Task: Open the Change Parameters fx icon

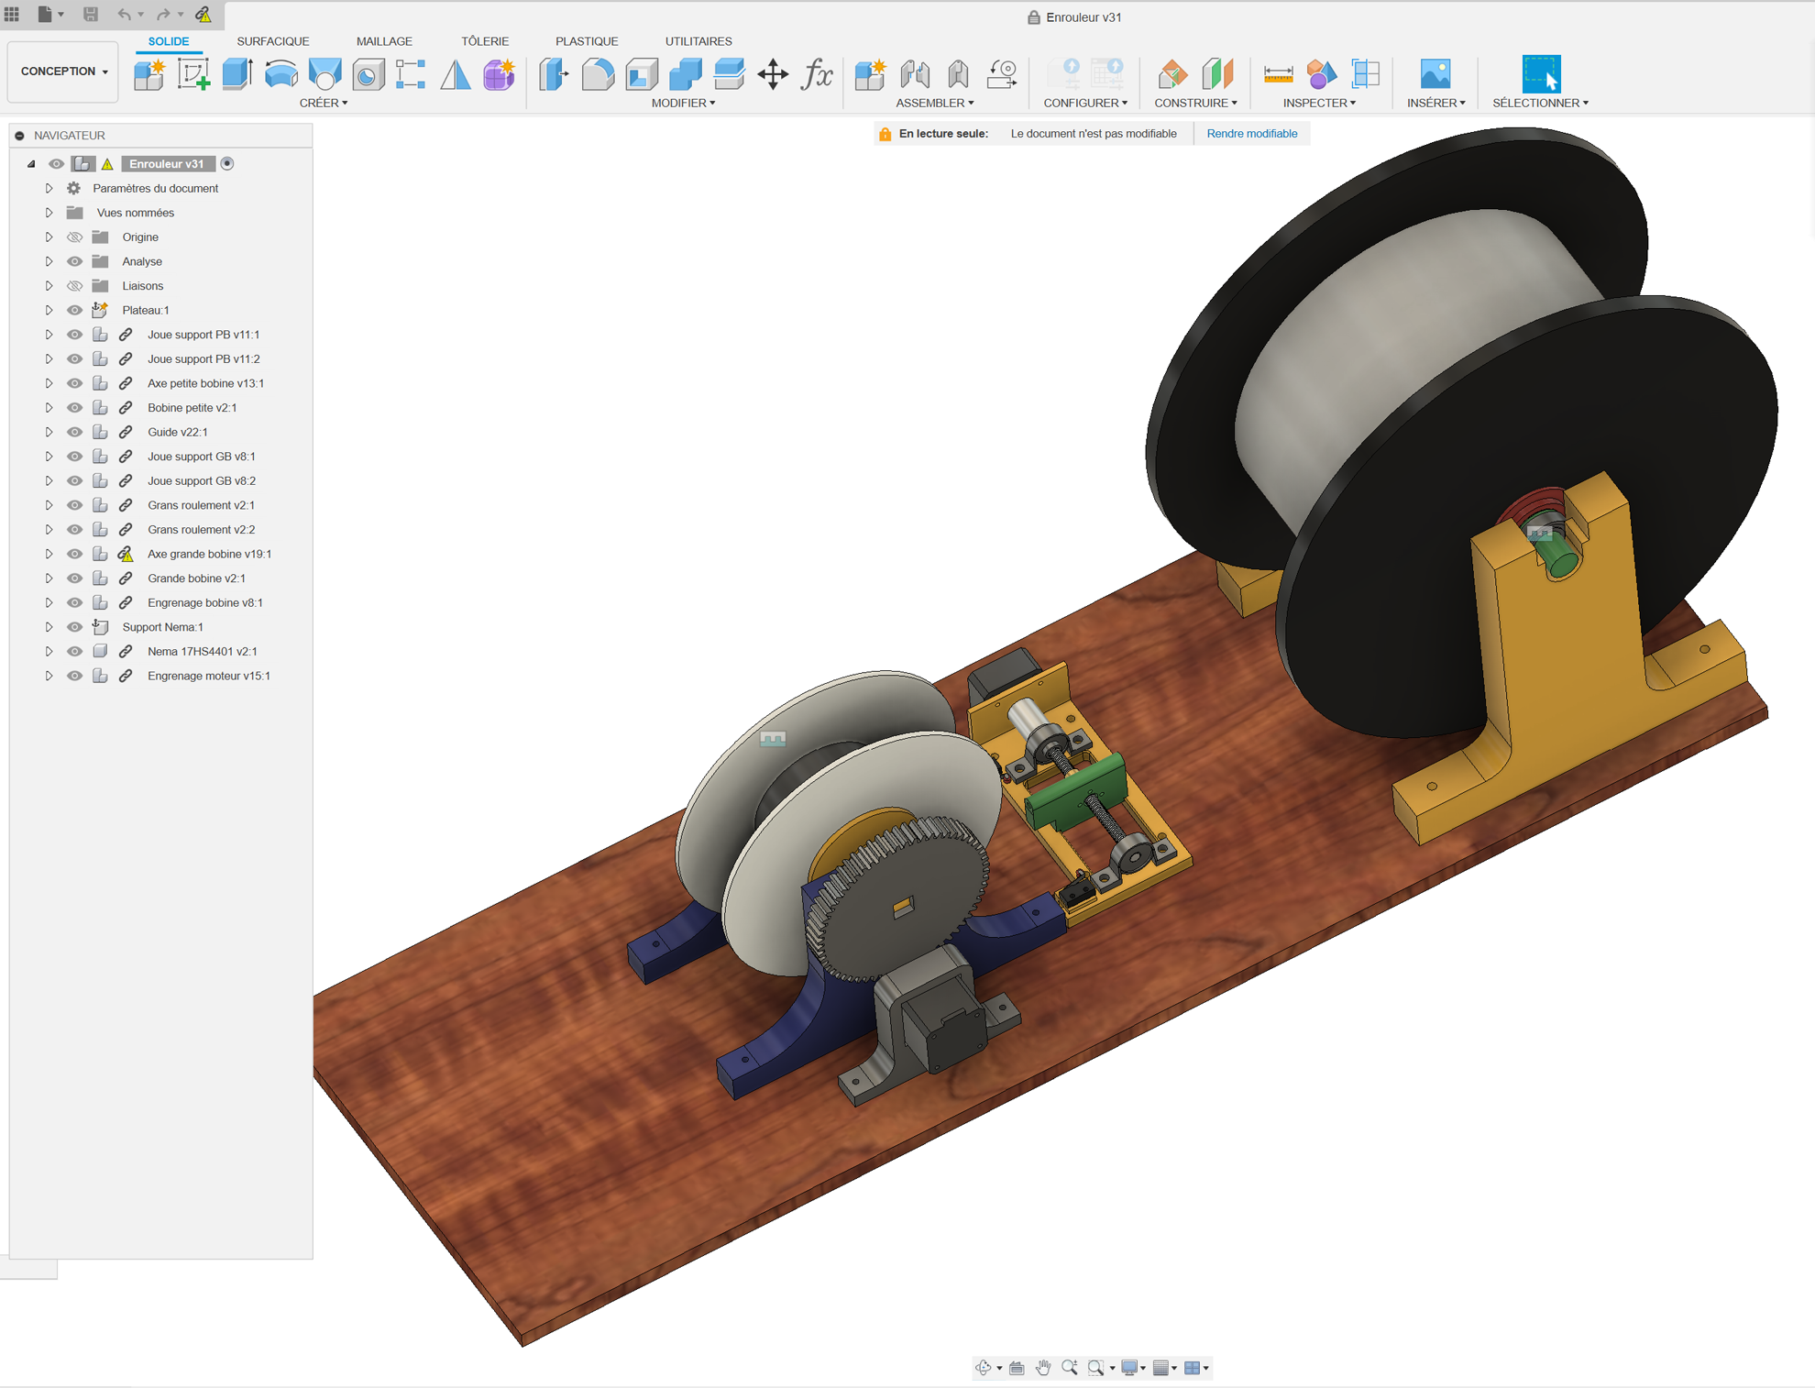Action: [816, 74]
